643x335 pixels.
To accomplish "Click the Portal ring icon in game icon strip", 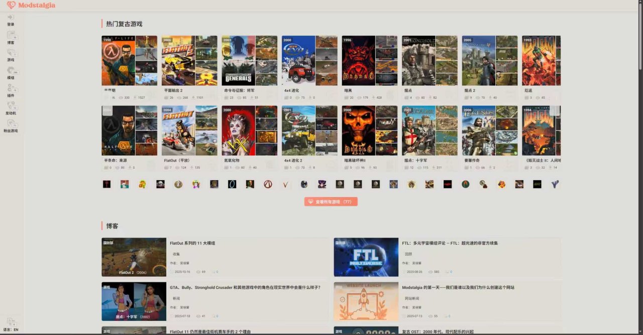I will tap(232, 184).
